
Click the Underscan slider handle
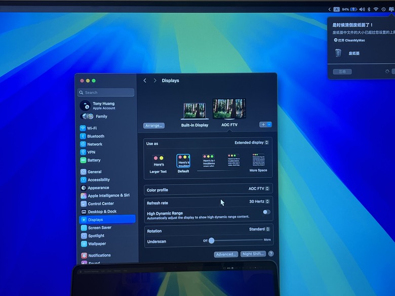point(212,241)
